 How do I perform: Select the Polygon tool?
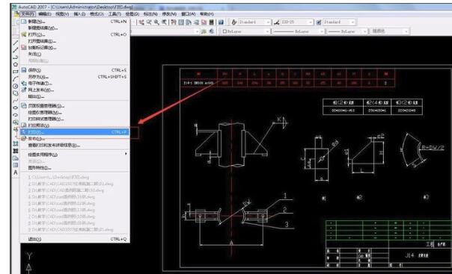coord(16,65)
